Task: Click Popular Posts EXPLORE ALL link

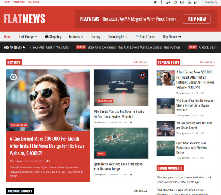Action: click(x=207, y=62)
